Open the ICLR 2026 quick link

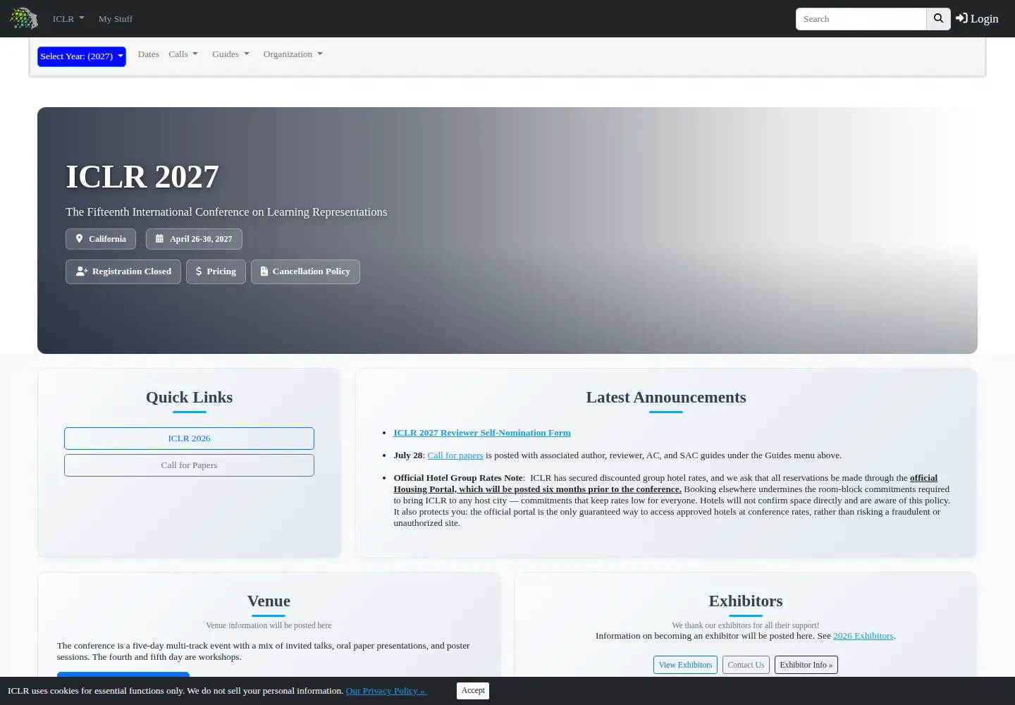[189, 439]
